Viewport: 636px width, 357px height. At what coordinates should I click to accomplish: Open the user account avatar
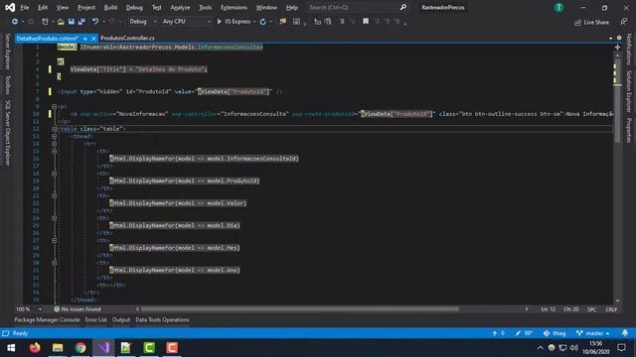coord(558,7)
